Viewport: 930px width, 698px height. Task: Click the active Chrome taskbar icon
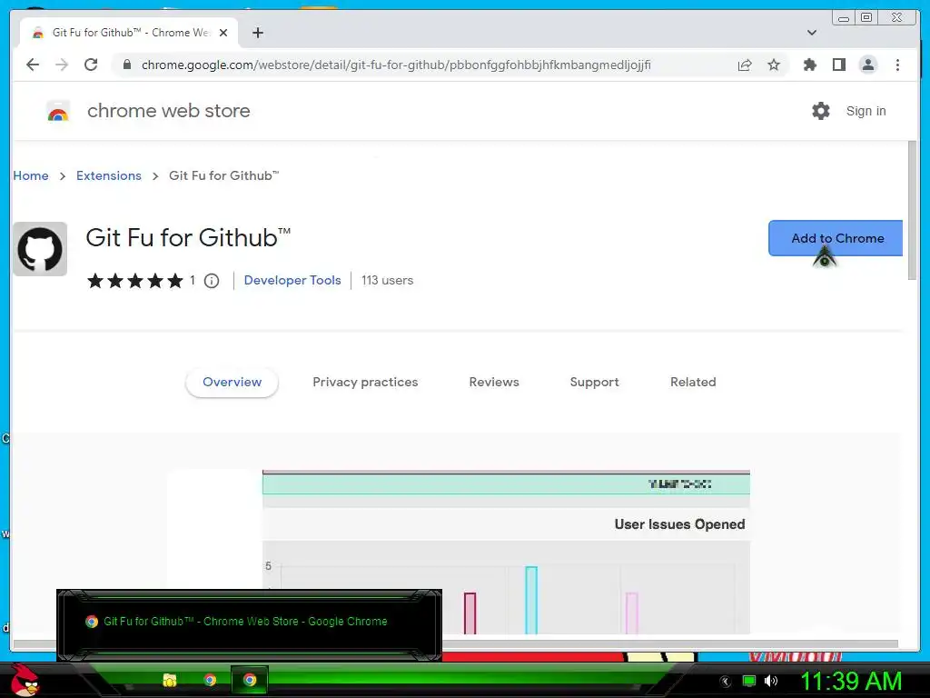click(250, 680)
